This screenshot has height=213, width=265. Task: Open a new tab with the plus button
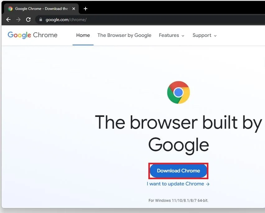tap(86, 8)
